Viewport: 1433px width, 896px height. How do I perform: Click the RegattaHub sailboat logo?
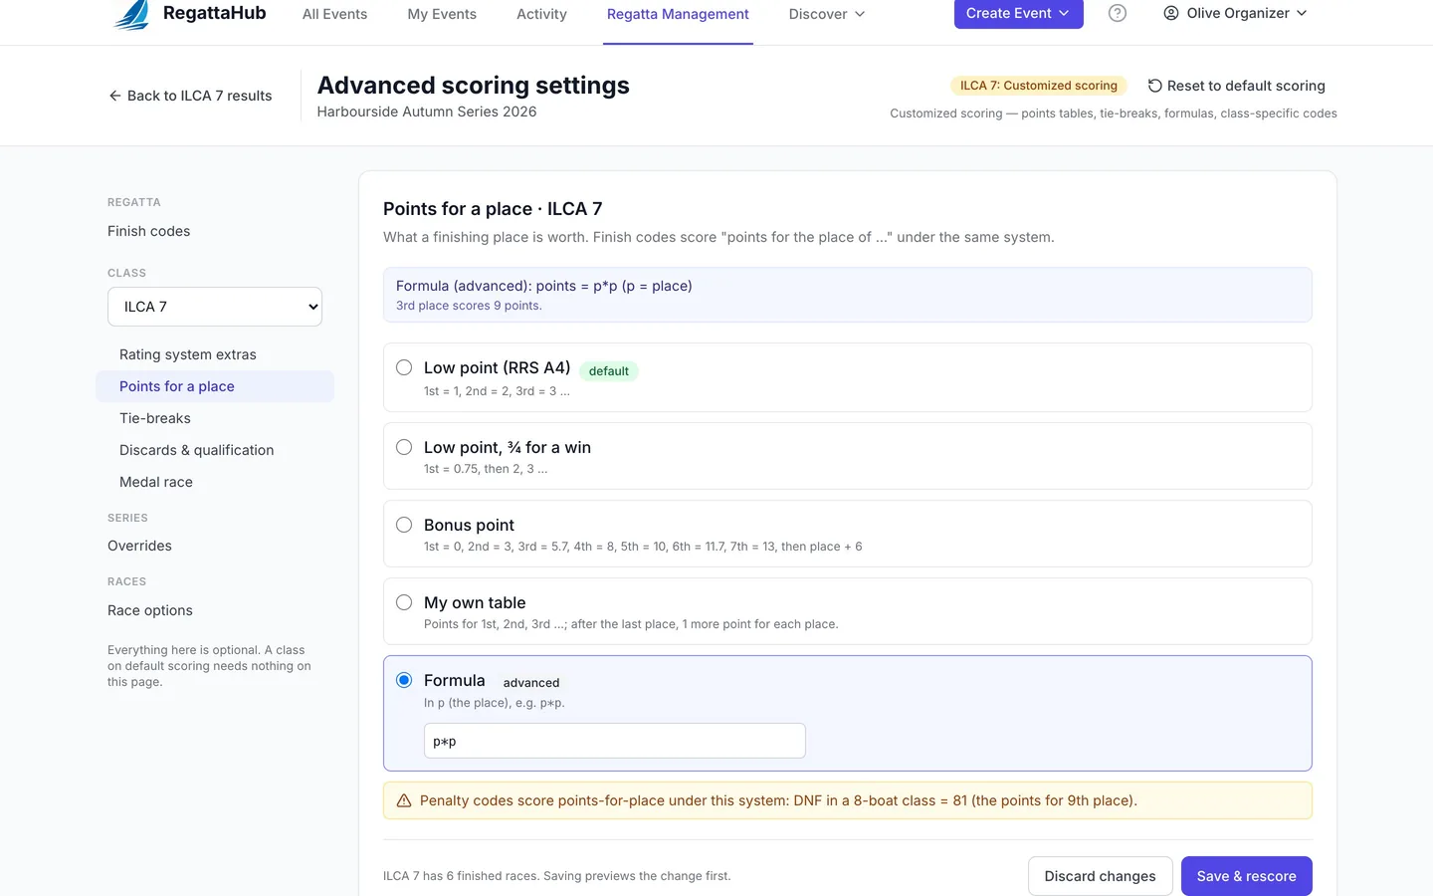point(131,14)
